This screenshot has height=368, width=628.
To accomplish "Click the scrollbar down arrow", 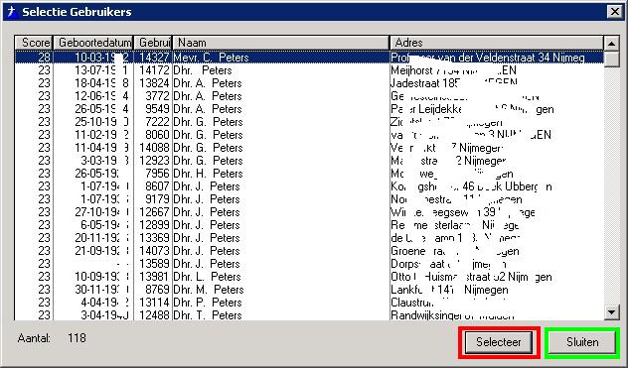I will click(611, 312).
